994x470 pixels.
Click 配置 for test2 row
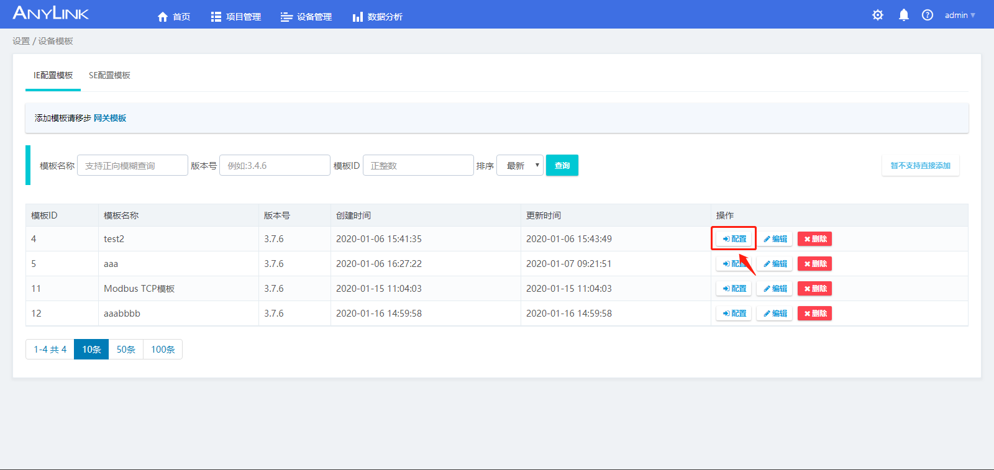point(734,239)
